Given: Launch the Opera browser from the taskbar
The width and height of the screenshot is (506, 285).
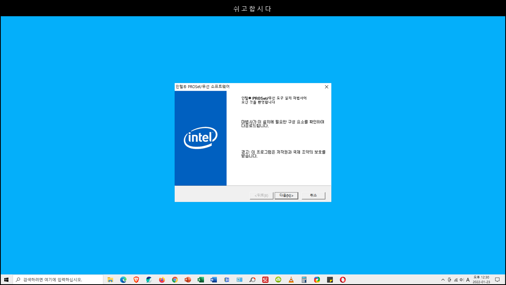Looking at the screenshot, I should click(x=343, y=280).
